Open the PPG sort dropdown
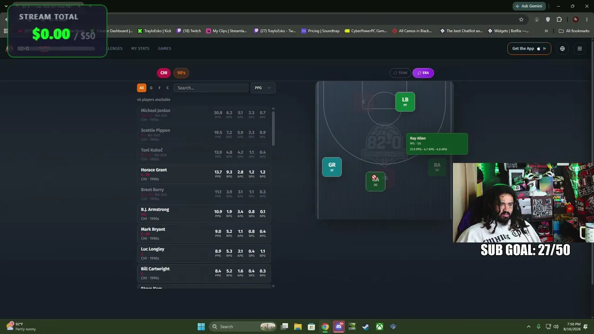 263,88
